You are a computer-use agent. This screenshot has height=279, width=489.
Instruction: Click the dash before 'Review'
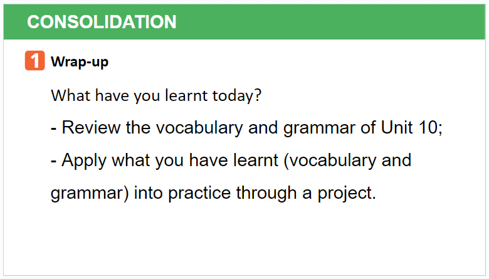pyautogui.click(x=54, y=129)
